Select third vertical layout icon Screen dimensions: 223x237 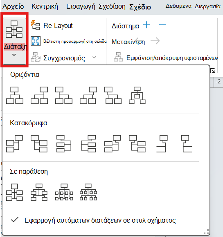click(64, 144)
